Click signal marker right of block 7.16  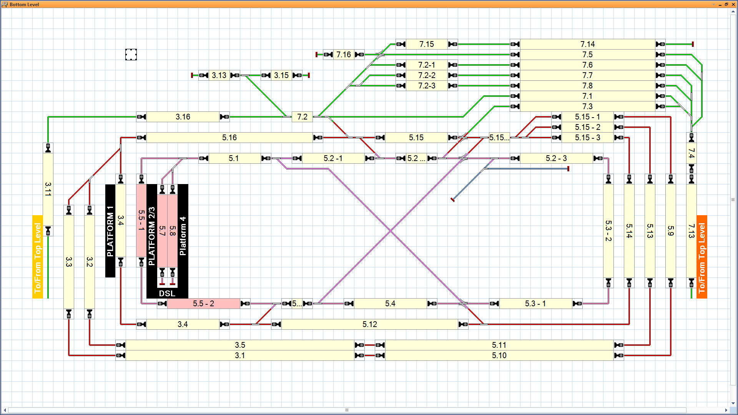pyautogui.click(x=359, y=55)
